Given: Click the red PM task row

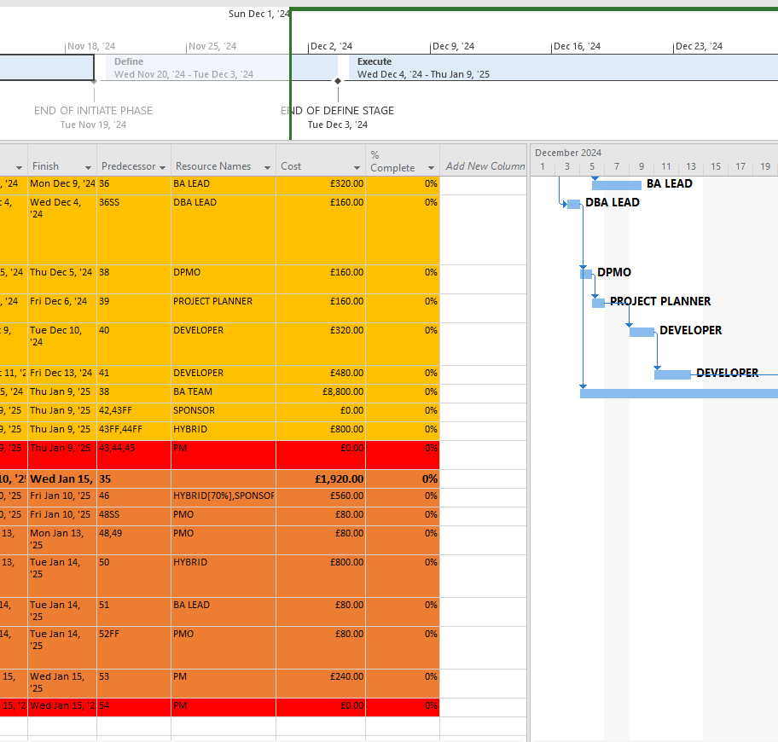Looking at the screenshot, I should click(x=222, y=706).
